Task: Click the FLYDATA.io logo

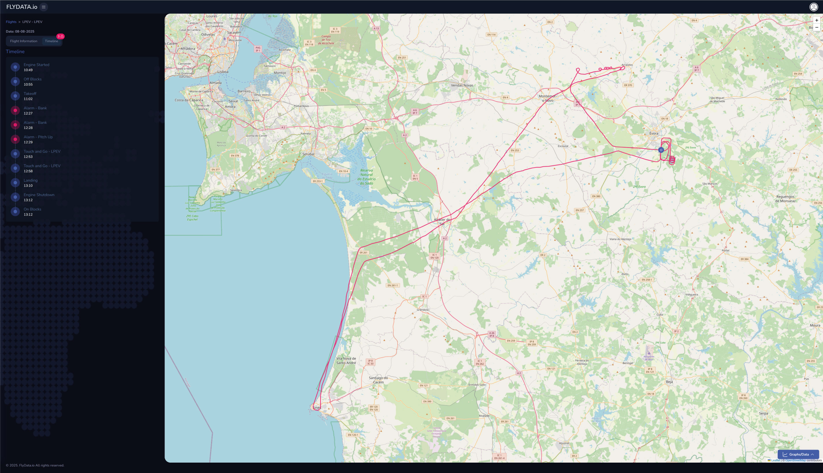Action: 22,7
